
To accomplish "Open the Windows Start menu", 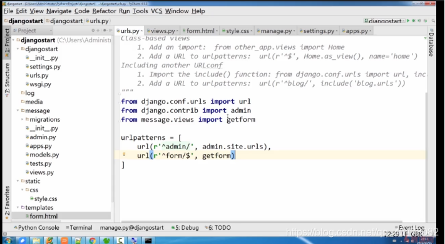I will [x=8, y=241].
